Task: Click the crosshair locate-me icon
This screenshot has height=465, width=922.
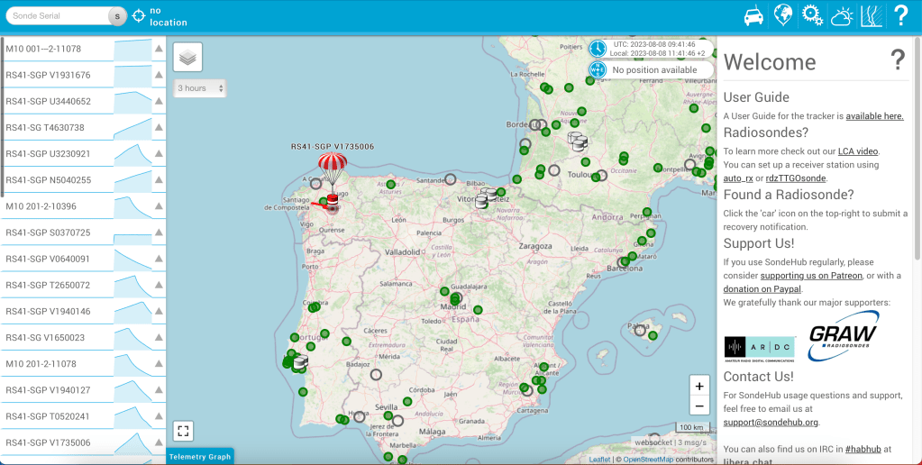Action: pyautogui.click(x=139, y=15)
